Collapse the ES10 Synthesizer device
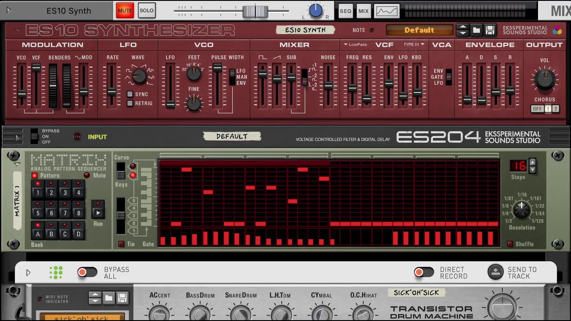Viewport: 571px width, 321px height. [x=17, y=31]
